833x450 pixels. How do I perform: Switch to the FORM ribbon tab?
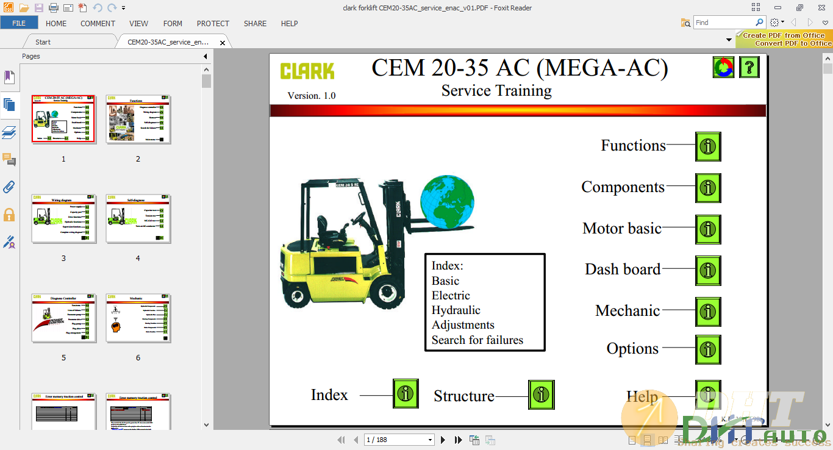[x=173, y=23]
